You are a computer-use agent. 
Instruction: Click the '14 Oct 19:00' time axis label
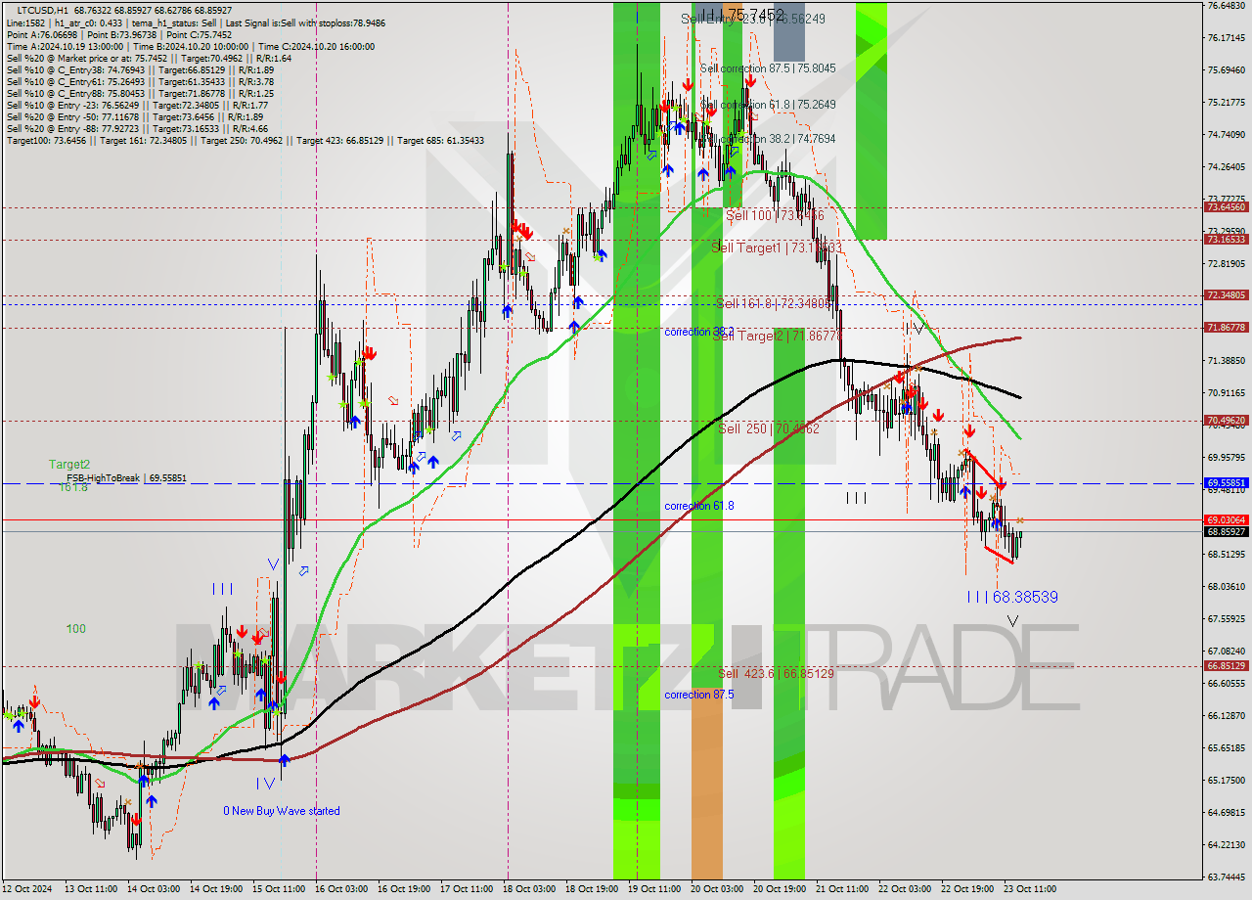[217, 889]
